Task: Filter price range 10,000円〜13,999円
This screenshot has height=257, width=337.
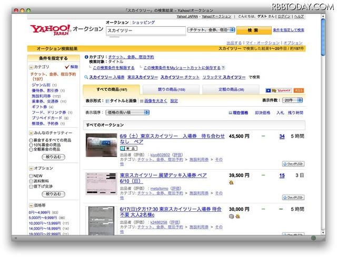Action: 45,223
